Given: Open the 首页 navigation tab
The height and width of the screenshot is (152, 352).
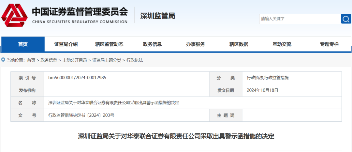Looking at the screenshot, I should 23,44.
